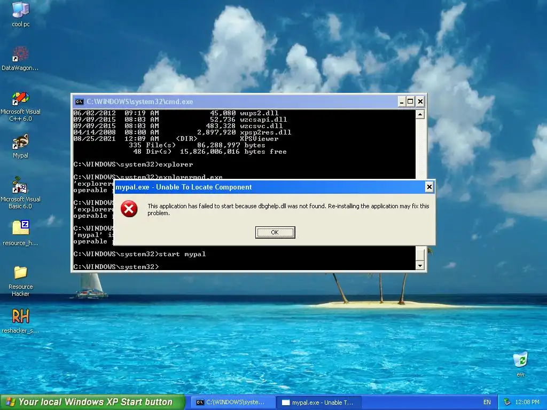The height and width of the screenshot is (410, 547).
Task: Switch to mypal.exe taskbar button
Action: pos(318,403)
